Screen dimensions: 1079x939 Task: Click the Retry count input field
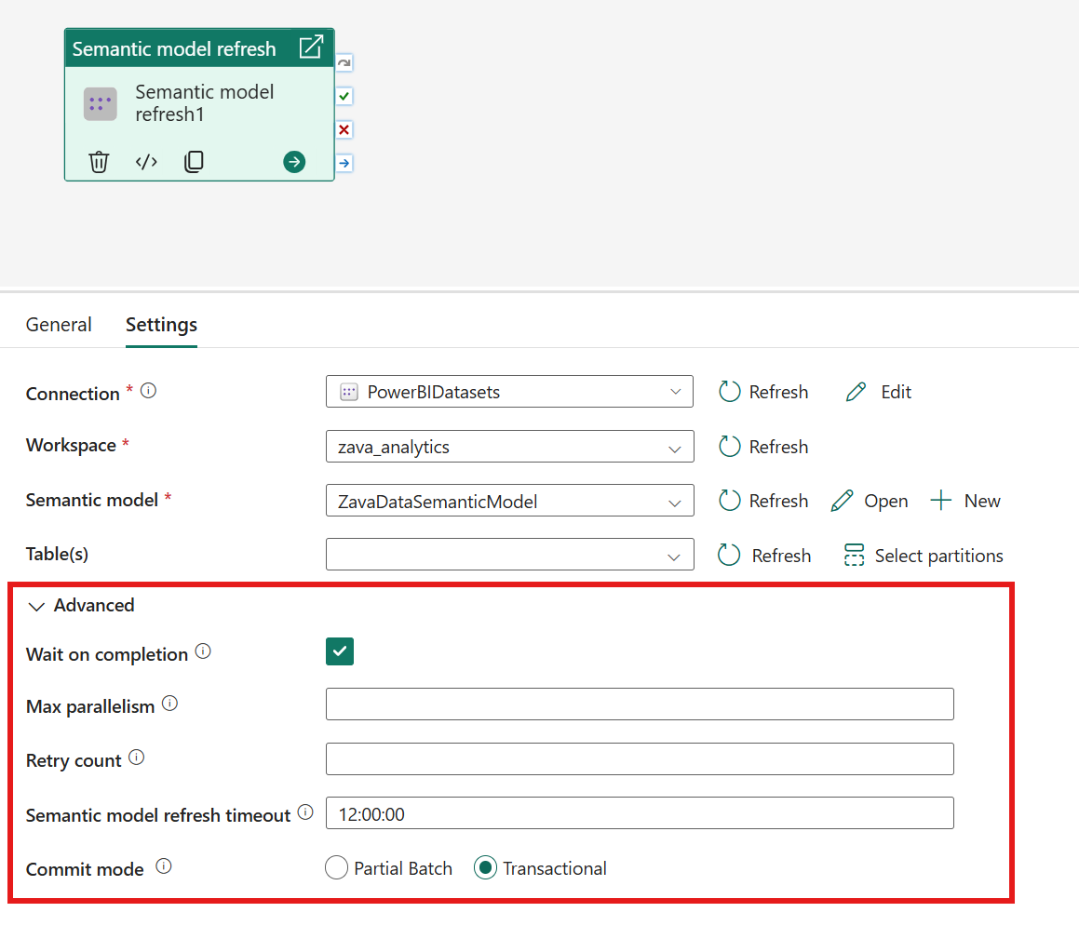coord(640,758)
